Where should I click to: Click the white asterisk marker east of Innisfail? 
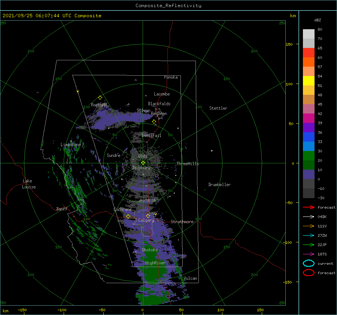(178, 128)
